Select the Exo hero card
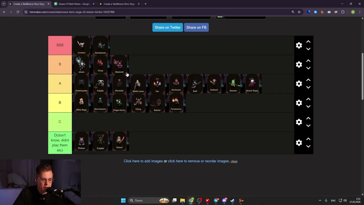 [x=157, y=84]
